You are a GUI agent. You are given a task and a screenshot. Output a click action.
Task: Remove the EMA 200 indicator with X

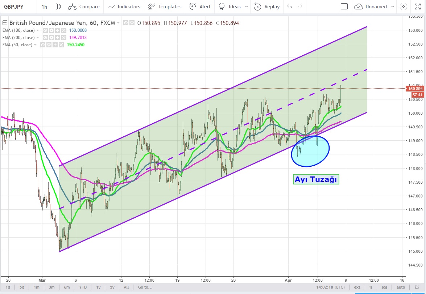point(64,38)
